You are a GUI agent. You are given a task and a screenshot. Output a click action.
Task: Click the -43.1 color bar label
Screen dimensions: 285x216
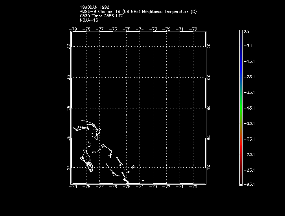(x=249, y=108)
